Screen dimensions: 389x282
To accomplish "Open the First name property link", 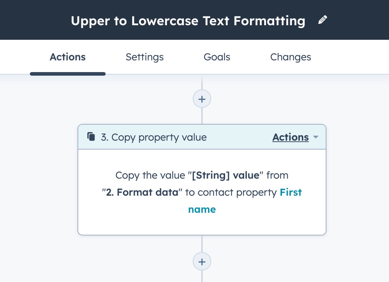I will point(291,192).
